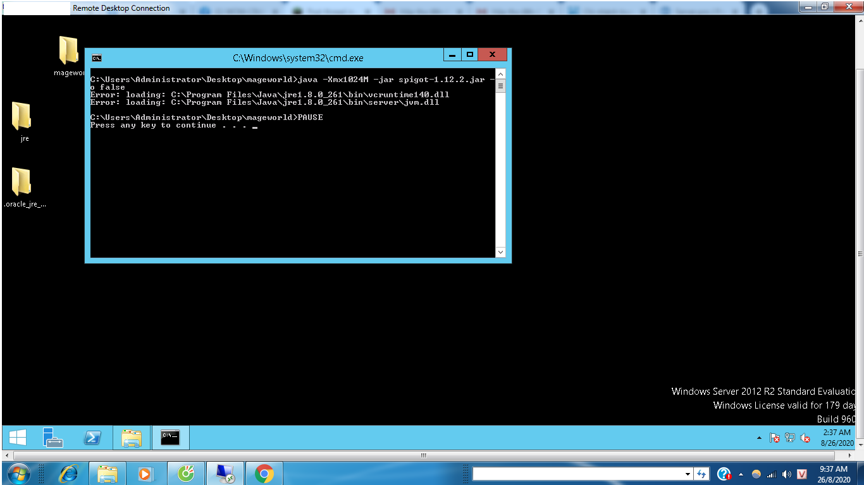
Task: Open the remote clock showing 2:37 AM
Action: pyautogui.click(x=836, y=438)
